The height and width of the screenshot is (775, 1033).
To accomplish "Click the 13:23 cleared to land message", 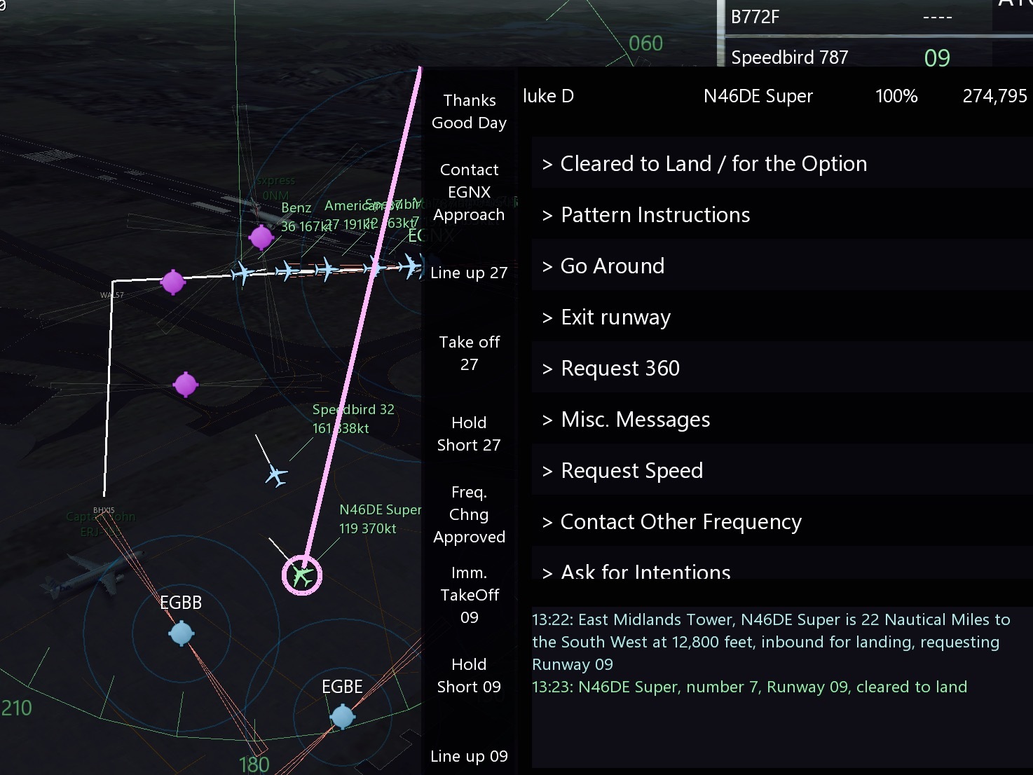I will coord(749,687).
